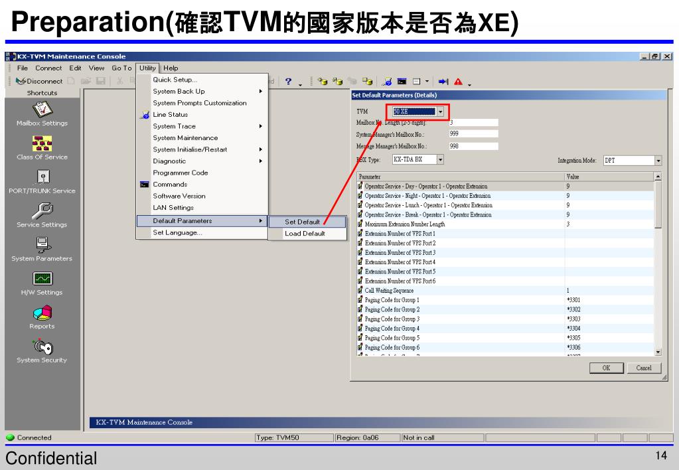Open Service Settings wrench shortcut
The height and width of the screenshot is (470, 679).
(x=42, y=215)
